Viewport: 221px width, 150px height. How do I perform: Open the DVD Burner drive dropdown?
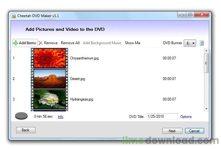coord(190,43)
